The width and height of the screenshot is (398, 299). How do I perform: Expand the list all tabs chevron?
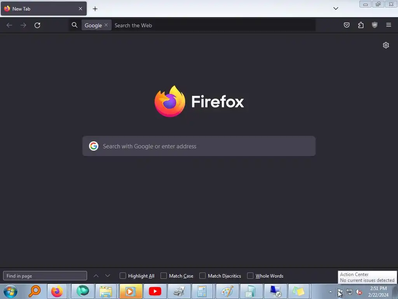coord(335,9)
